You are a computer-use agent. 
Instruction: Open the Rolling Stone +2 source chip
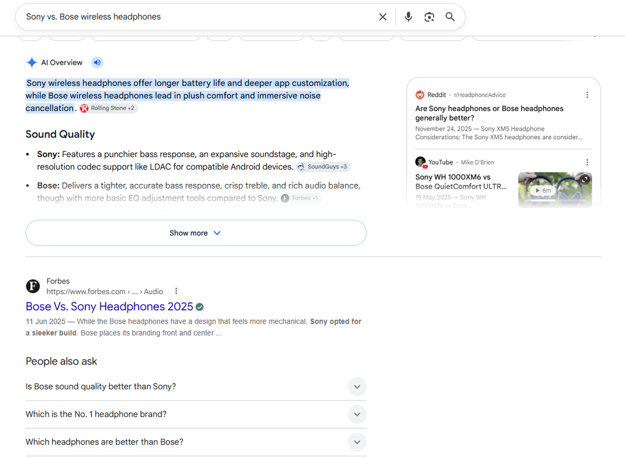click(x=109, y=108)
